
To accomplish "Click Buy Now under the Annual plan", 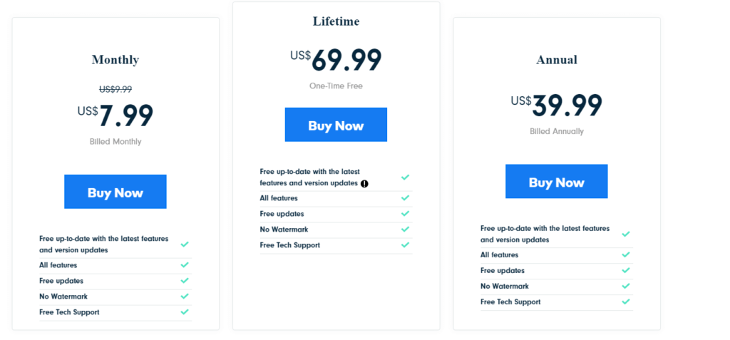I will (556, 181).
